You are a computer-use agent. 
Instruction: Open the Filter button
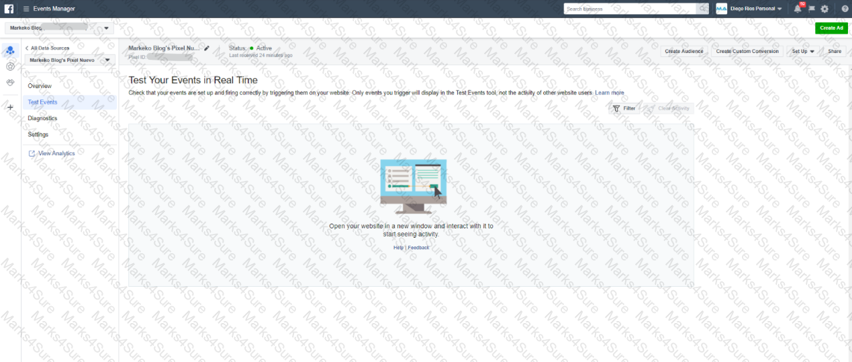[x=624, y=108]
